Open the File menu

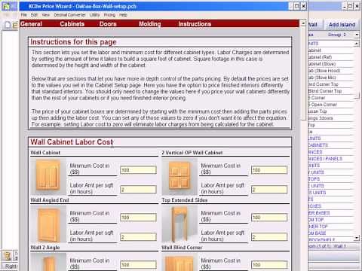(24, 15)
